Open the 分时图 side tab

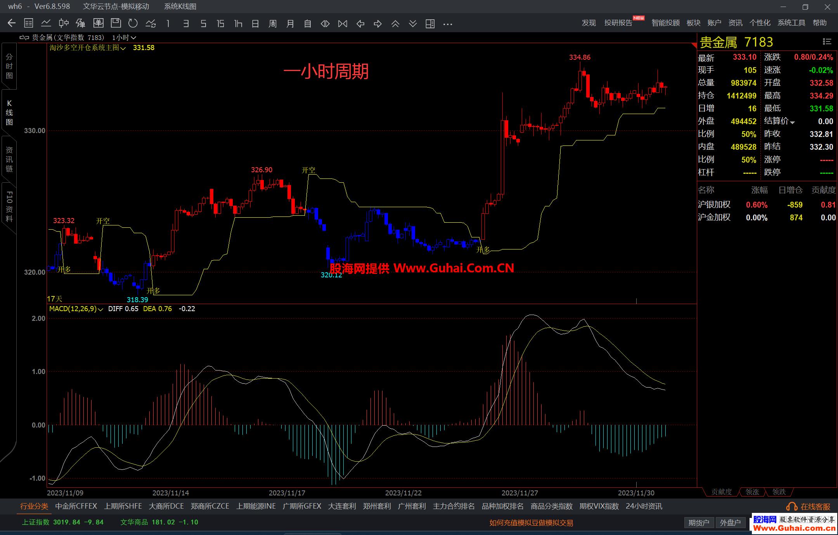click(x=9, y=66)
